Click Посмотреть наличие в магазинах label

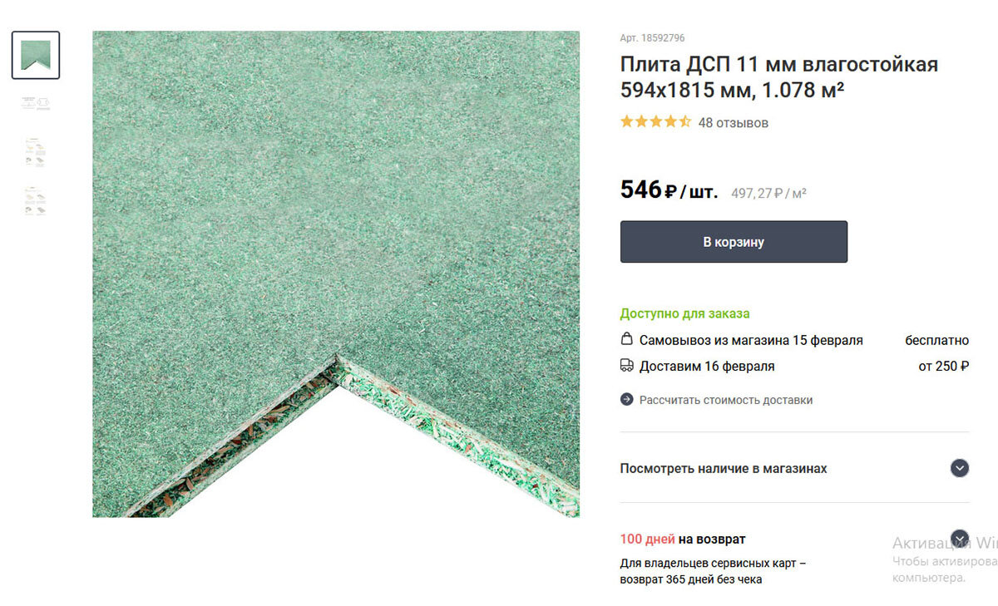(724, 469)
